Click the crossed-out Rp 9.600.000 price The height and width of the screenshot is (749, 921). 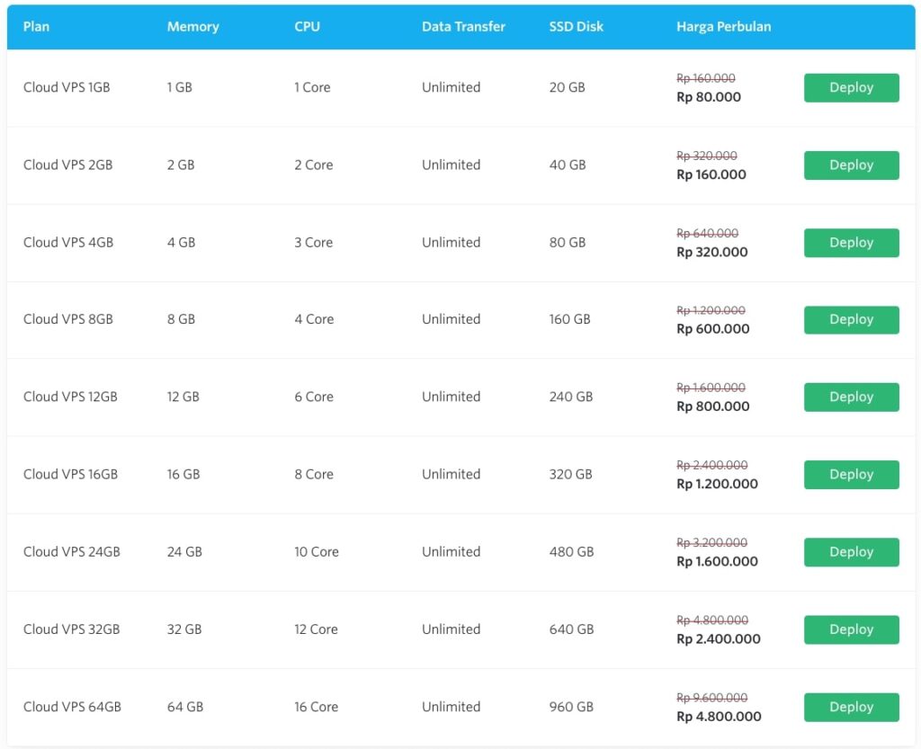click(x=711, y=698)
